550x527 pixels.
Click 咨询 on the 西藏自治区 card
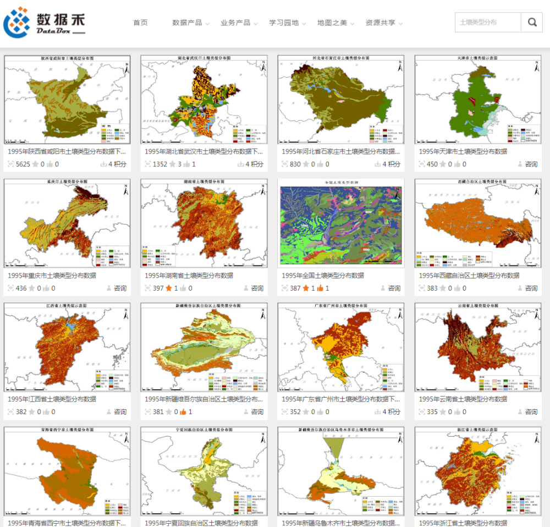click(x=531, y=288)
